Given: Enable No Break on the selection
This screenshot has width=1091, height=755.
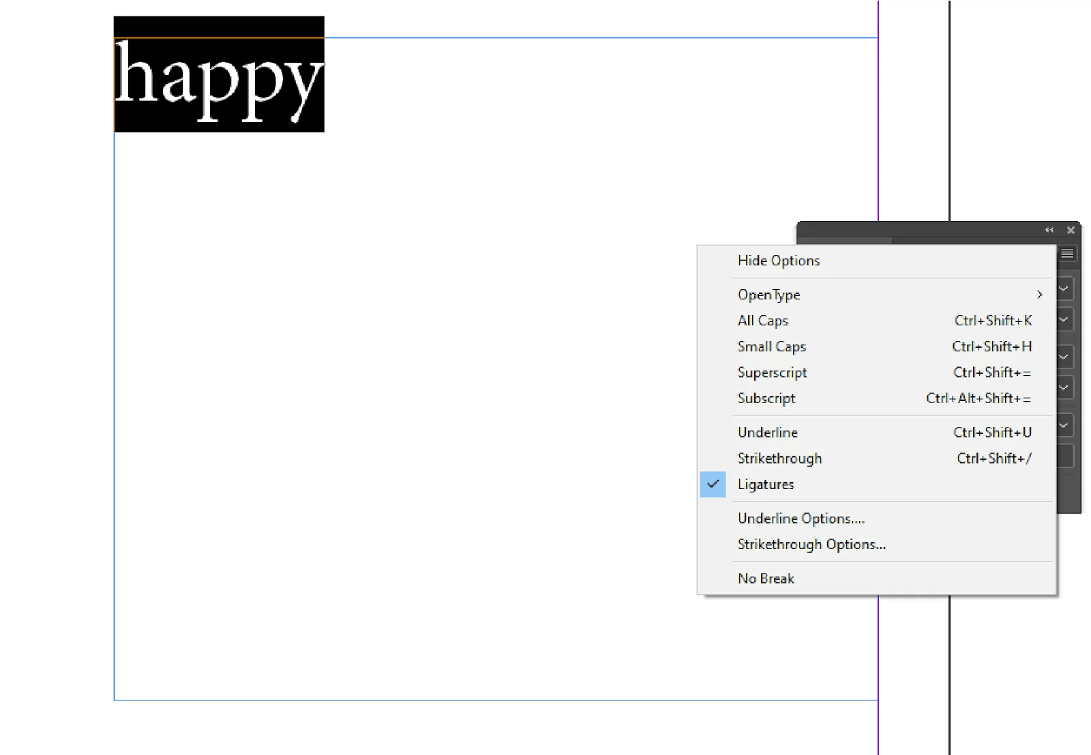Looking at the screenshot, I should [x=766, y=578].
